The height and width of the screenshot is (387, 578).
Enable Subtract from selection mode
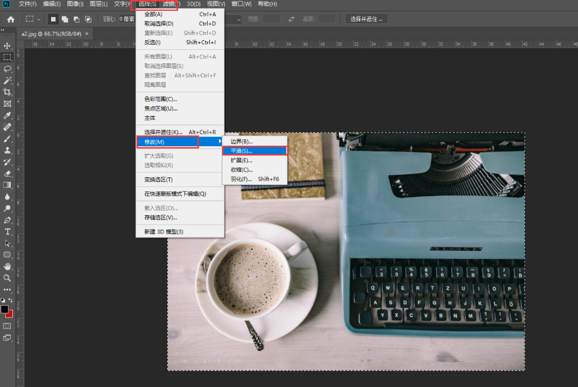tap(76, 19)
